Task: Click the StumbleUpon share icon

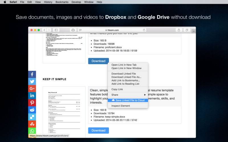Action: click(32, 124)
